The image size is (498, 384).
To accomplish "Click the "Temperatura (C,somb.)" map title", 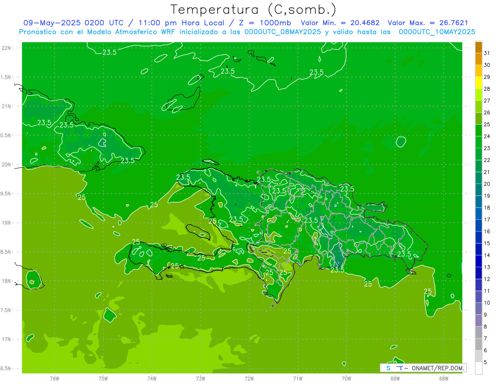I will tap(254, 10).
